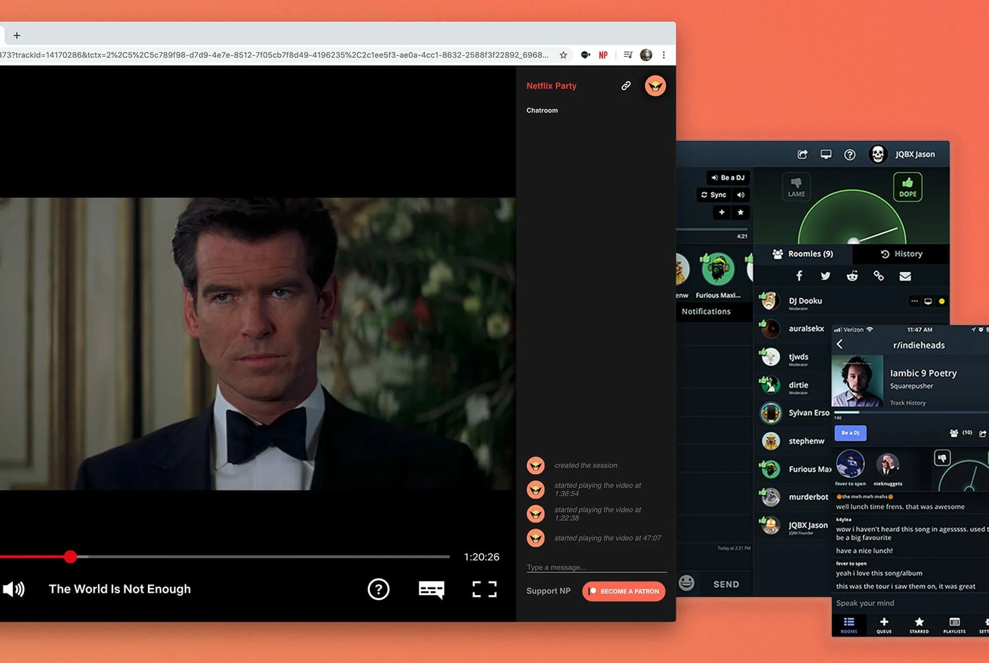The height and width of the screenshot is (663, 989).
Task: Open subtitles and audio options icon
Action: 431,589
